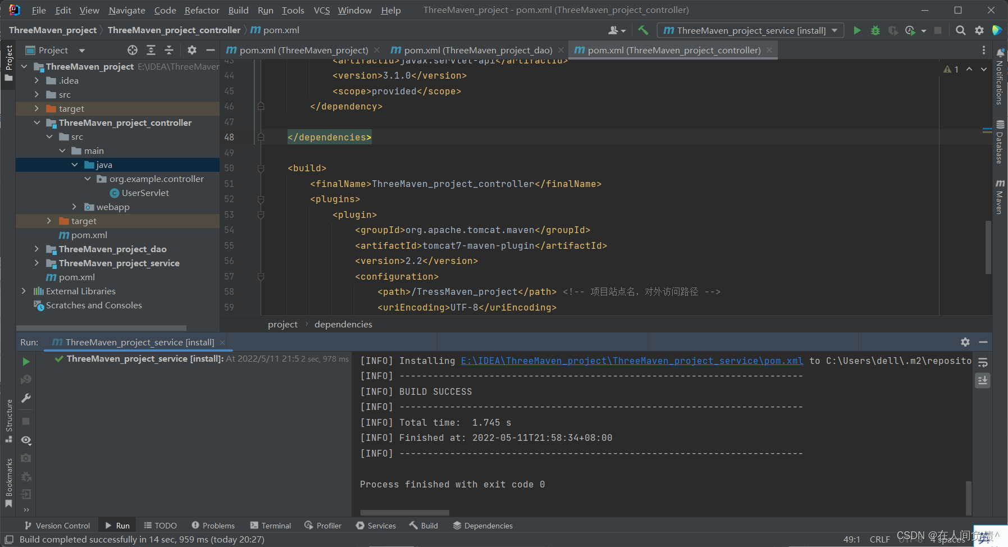Viewport: 1008px width, 547px height.
Task: Toggle soft-wrap in console output
Action: (983, 362)
